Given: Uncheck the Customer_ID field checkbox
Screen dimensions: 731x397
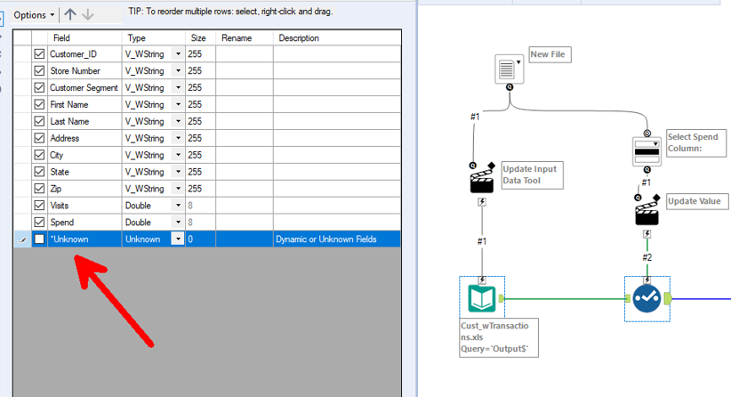Looking at the screenshot, I should click(39, 54).
